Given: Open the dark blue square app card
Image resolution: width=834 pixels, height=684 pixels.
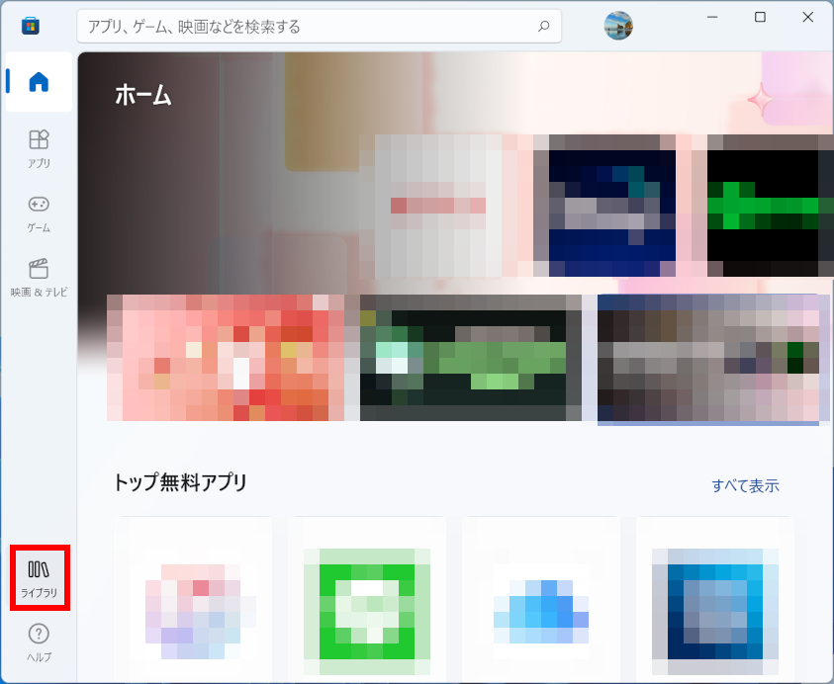Looking at the screenshot, I should click(x=715, y=599).
